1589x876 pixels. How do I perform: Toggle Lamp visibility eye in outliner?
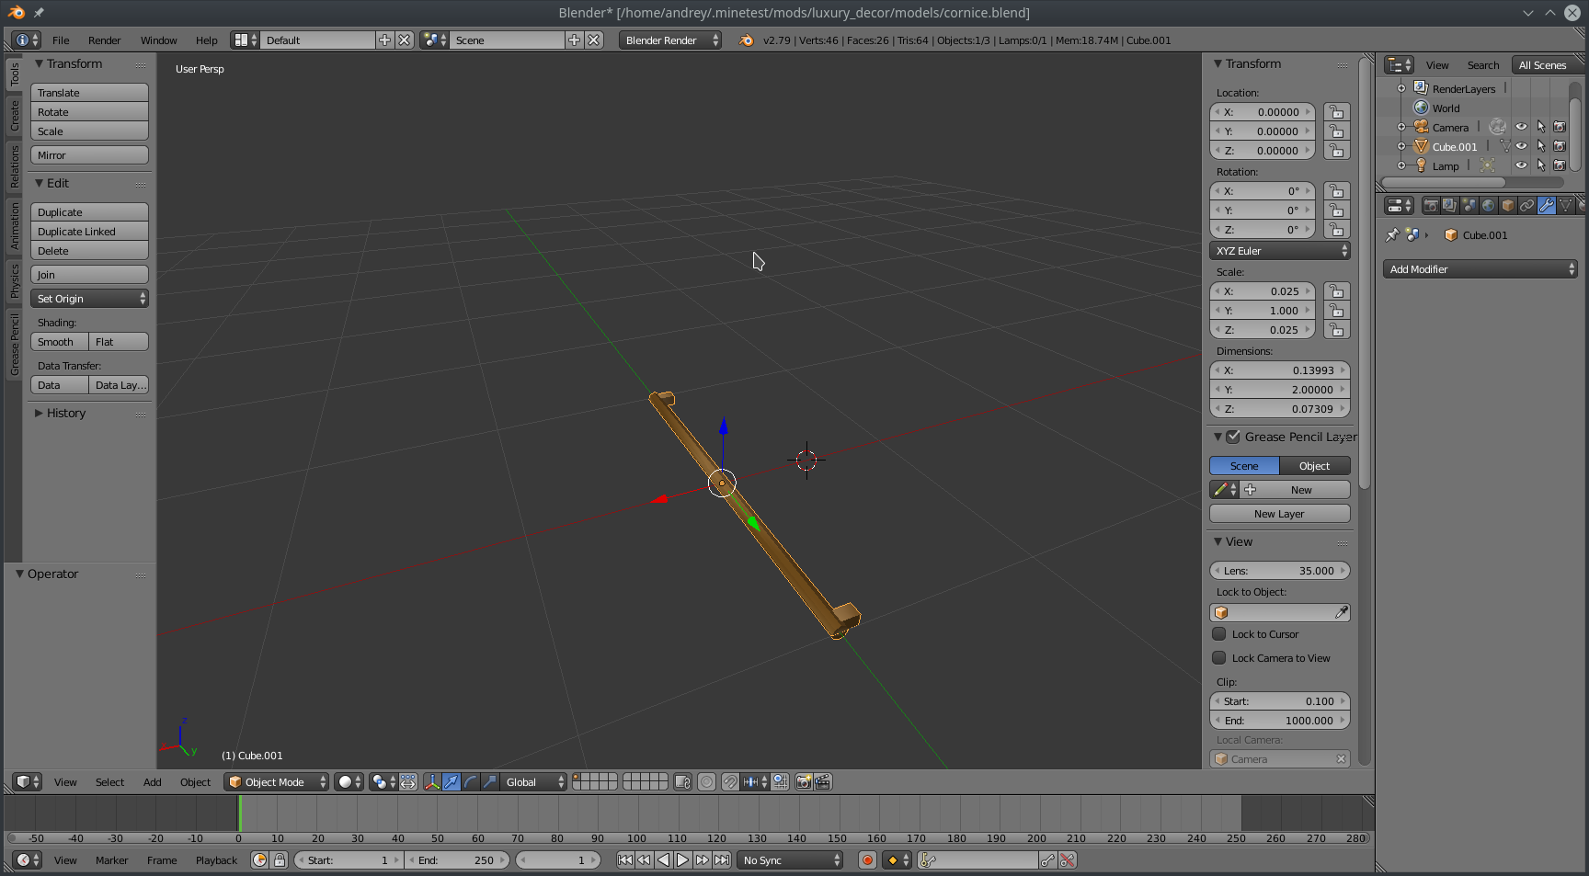[1521, 166]
